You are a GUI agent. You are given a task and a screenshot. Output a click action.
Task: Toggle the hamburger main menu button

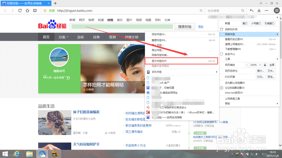pyautogui.click(x=277, y=11)
